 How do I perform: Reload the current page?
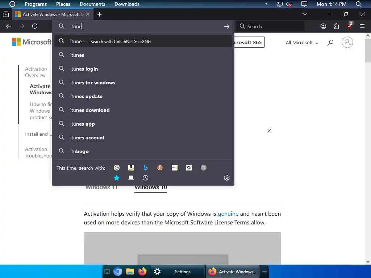(35, 26)
